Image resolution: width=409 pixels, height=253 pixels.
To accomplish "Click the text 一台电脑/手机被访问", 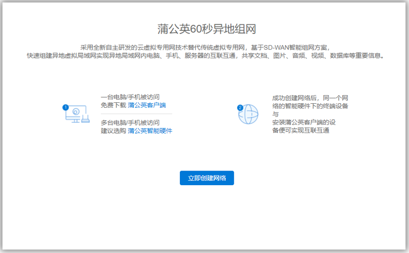I will click(130, 97).
